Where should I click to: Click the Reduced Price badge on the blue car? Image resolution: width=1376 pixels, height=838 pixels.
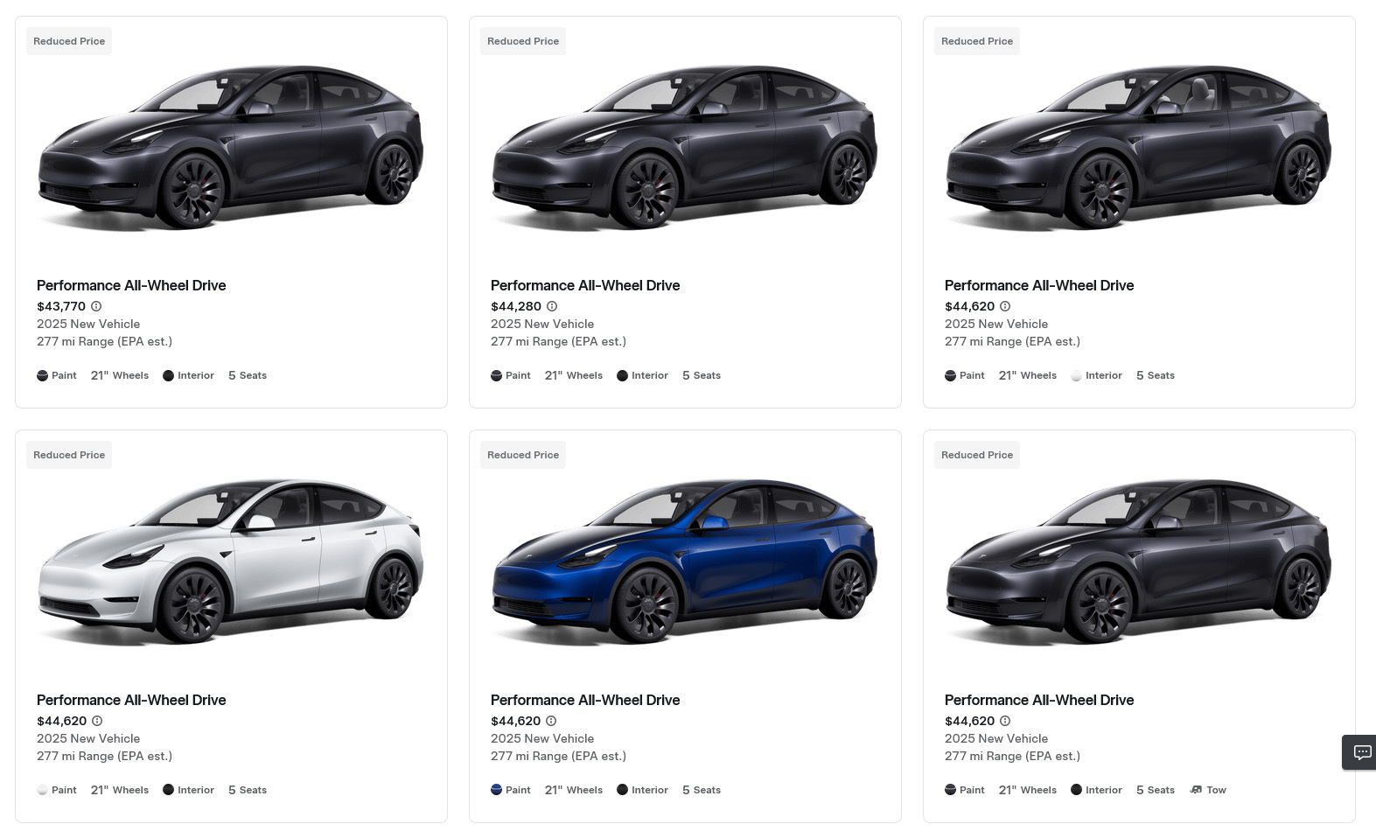point(523,455)
